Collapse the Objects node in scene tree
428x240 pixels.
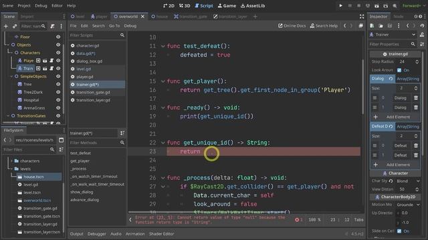pos(8,45)
